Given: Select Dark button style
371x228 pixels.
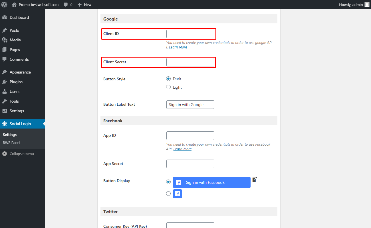Looking at the screenshot, I should pos(168,79).
